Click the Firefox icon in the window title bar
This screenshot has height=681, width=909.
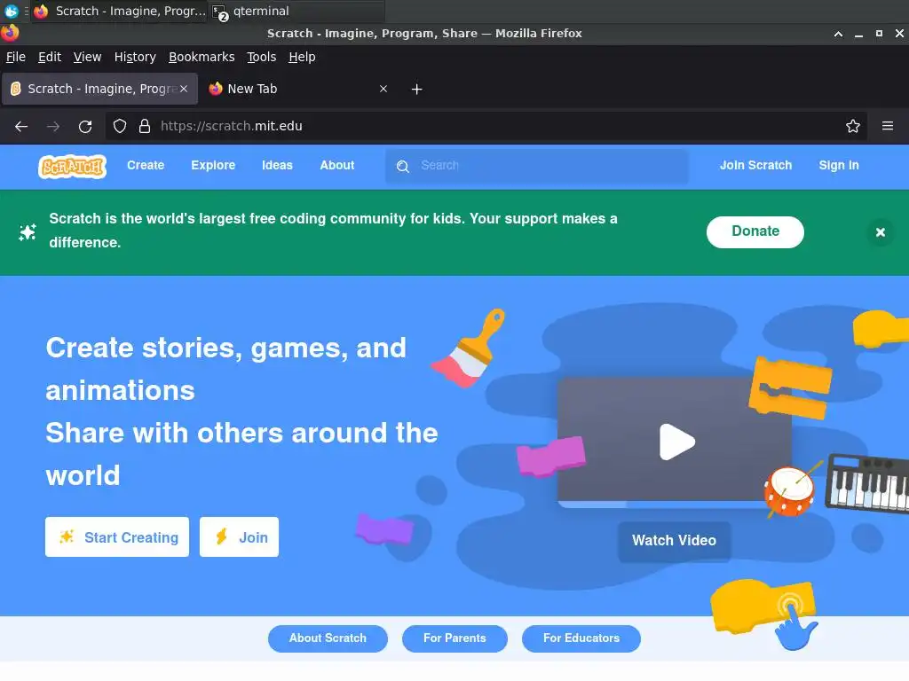click(x=10, y=33)
